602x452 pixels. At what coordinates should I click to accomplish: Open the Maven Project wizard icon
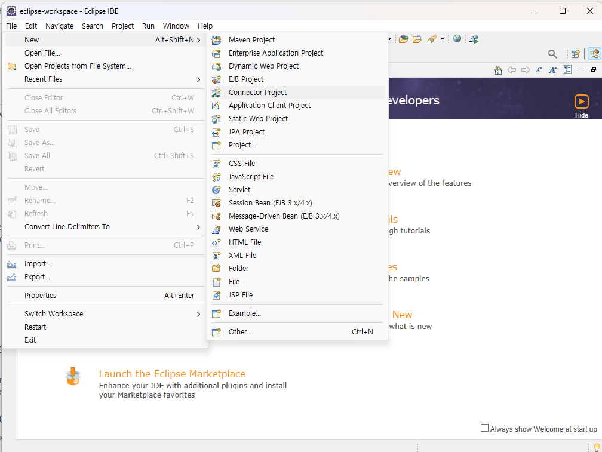coord(217,40)
